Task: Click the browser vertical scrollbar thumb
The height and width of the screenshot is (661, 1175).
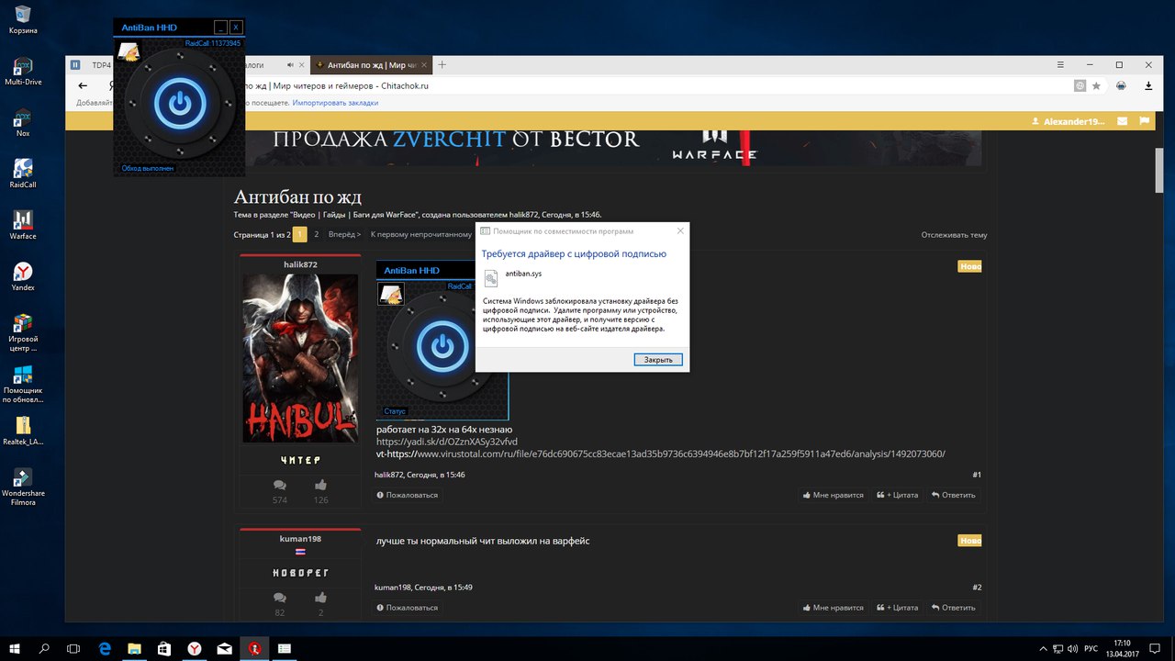Action: pyautogui.click(x=1159, y=170)
